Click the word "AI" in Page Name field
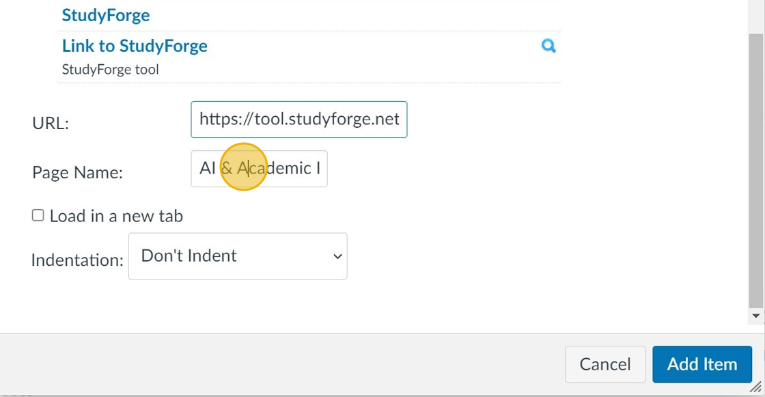 207,169
